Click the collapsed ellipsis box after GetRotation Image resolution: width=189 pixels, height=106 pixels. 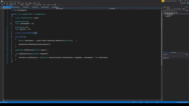click(x=47, y=50)
